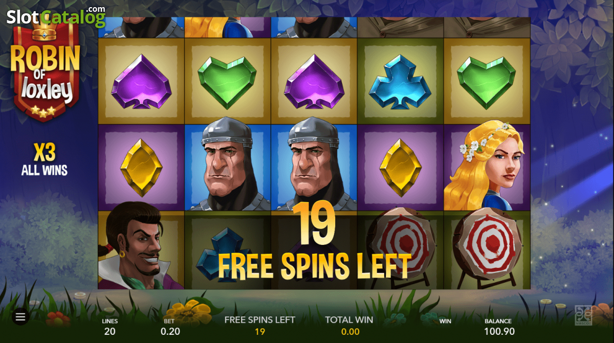Click the Free Spins Left counter in bottom bar

[260, 326]
